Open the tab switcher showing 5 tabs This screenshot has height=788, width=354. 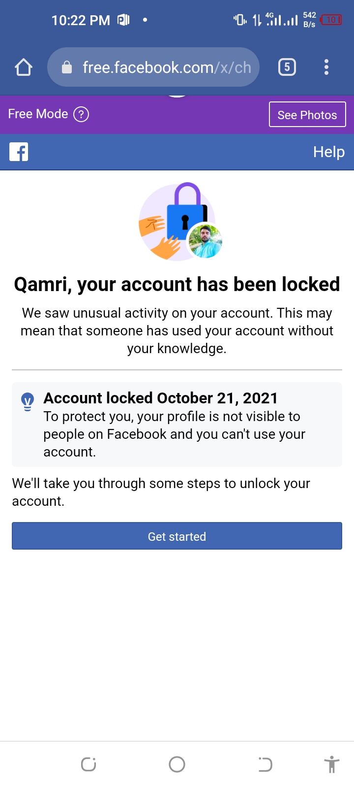pyautogui.click(x=287, y=67)
